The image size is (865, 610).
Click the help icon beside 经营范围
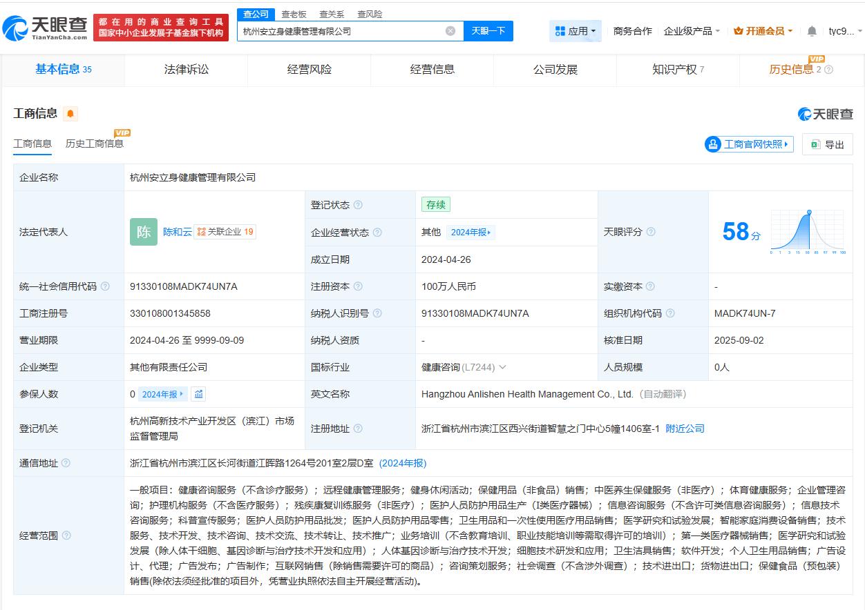pyautogui.click(x=66, y=535)
